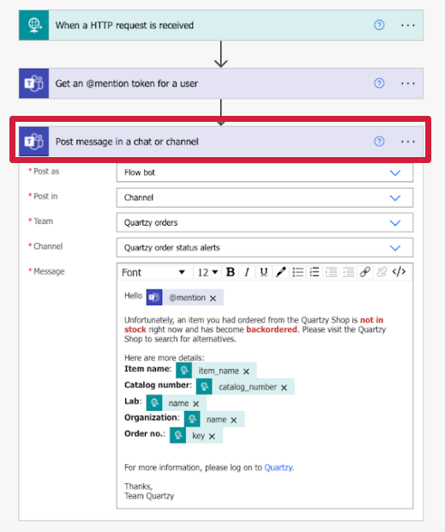
Task: Click the bold 'backordered' word
Action: (272, 329)
